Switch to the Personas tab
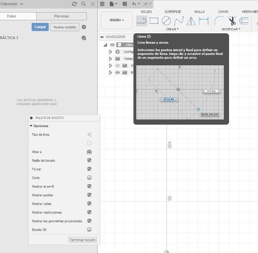258x253 pixels. pos(61,16)
